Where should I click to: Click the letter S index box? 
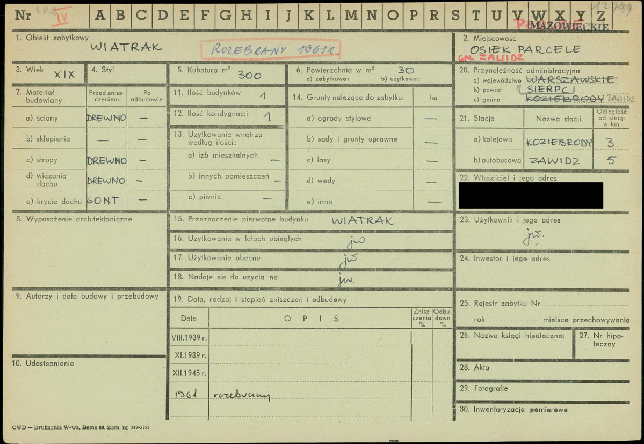point(455,16)
